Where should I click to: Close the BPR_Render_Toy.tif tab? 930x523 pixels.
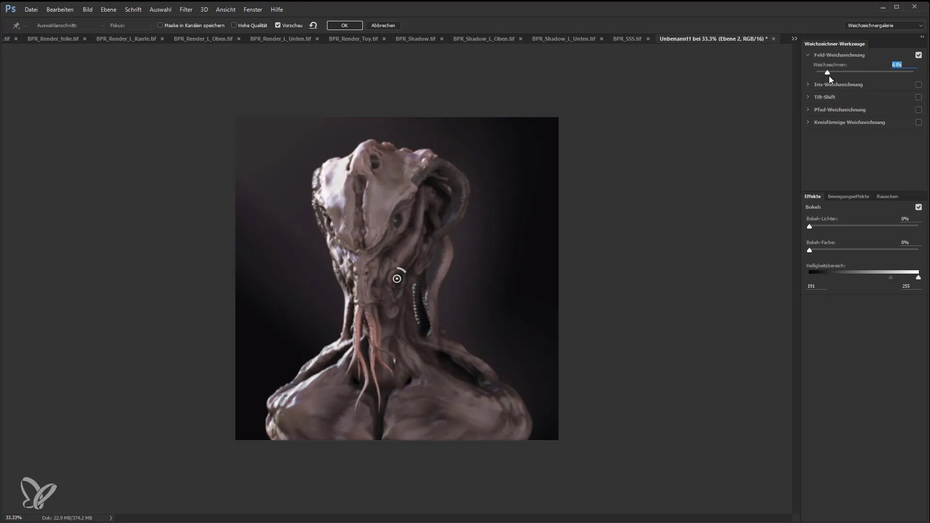tap(384, 39)
